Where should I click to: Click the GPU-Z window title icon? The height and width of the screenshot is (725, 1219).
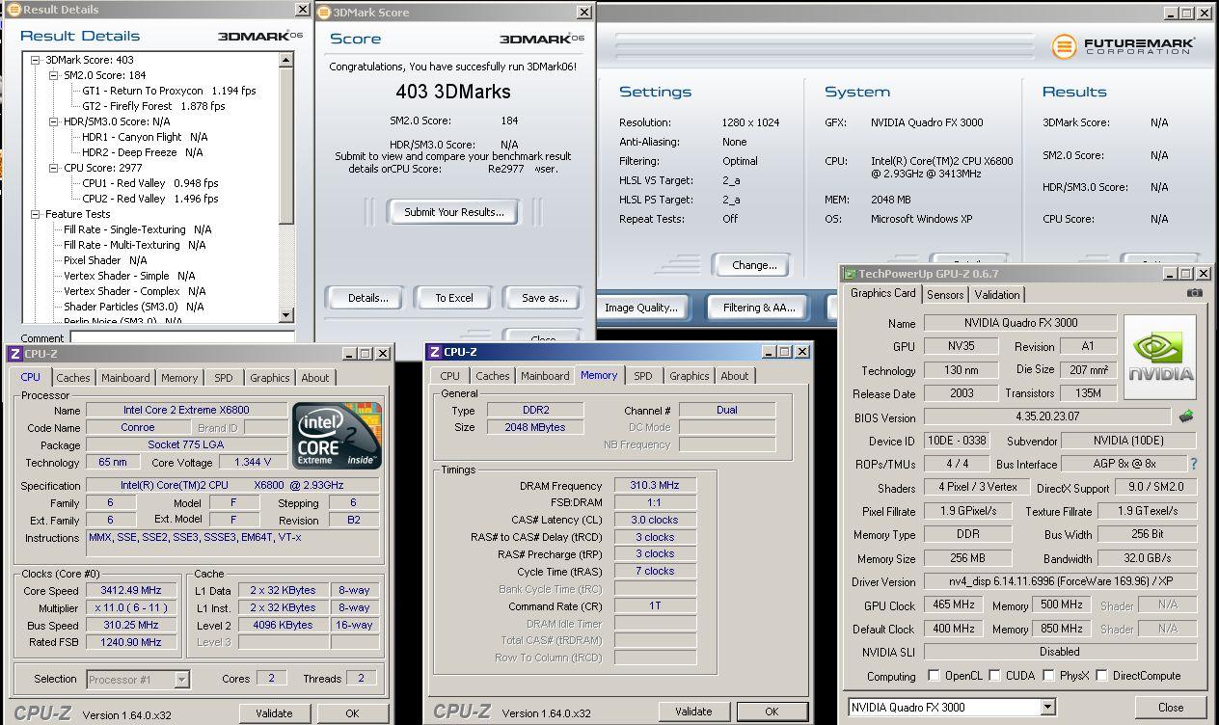(x=851, y=274)
